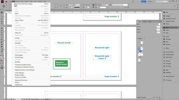Select the Page tool
179x100 pixels.
tap(2, 17)
